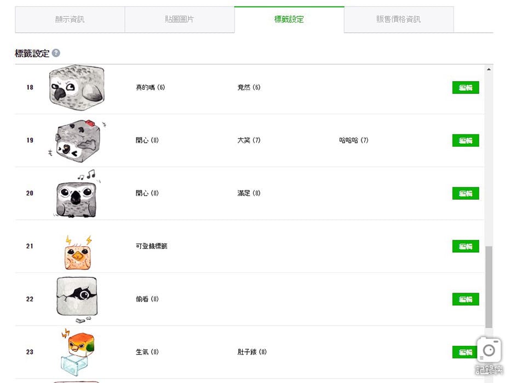511x383 pixels.
Task: Click 編輯 button for sticker 18
Action: 465,88
